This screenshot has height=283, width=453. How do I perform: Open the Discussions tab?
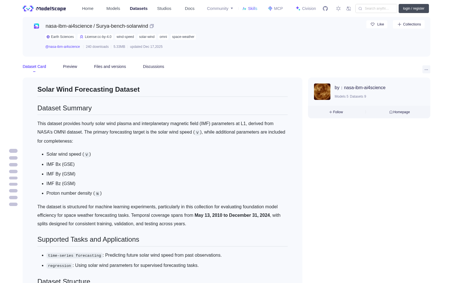153,67
